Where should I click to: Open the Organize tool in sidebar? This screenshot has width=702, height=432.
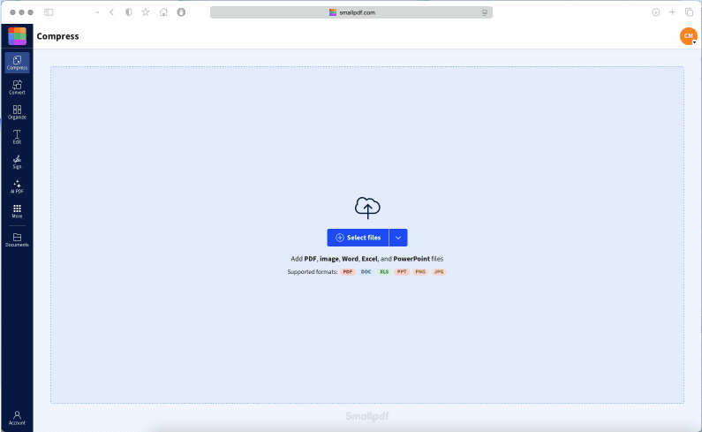coord(17,112)
